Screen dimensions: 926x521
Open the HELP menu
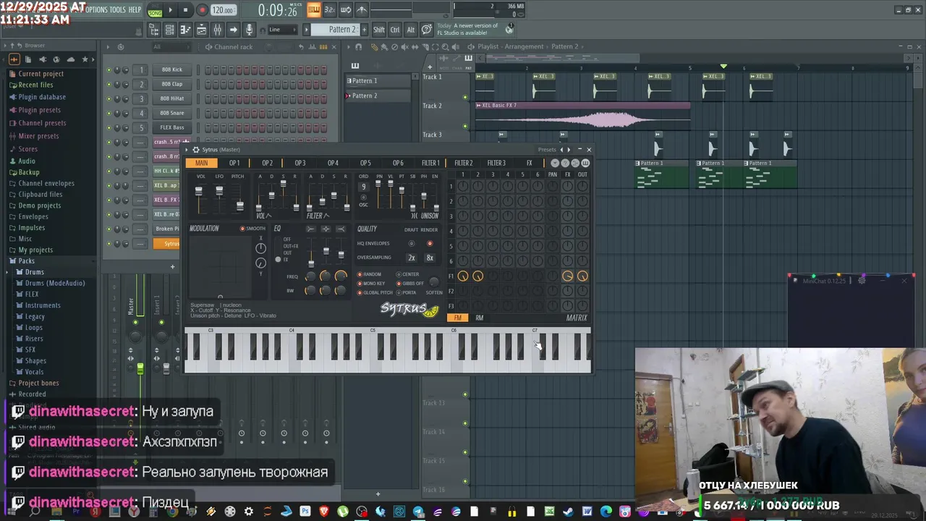[135, 9]
